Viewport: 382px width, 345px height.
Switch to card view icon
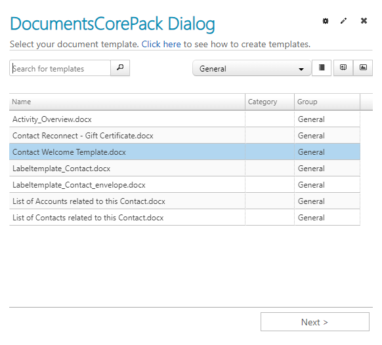pos(343,68)
